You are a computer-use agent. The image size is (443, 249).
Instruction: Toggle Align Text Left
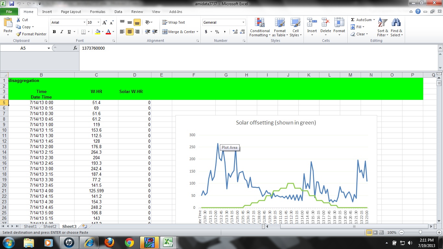click(122, 32)
